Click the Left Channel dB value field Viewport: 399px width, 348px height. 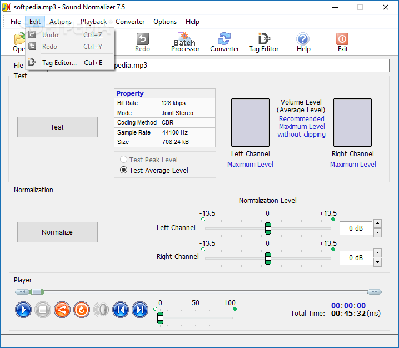click(356, 228)
